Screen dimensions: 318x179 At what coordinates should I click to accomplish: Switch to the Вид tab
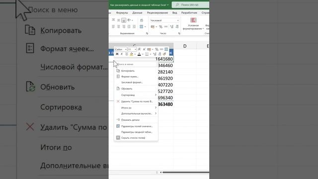click(174, 13)
